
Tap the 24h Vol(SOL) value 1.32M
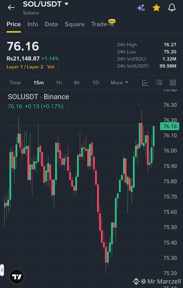tap(170, 59)
